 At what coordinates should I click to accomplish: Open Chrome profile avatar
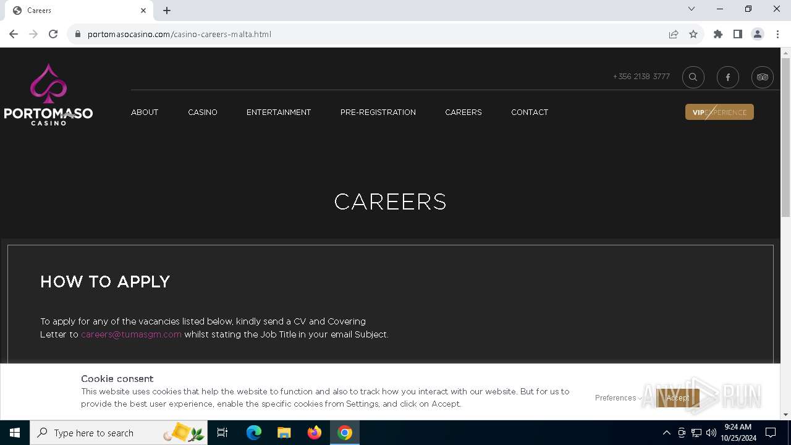click(758, 34)
